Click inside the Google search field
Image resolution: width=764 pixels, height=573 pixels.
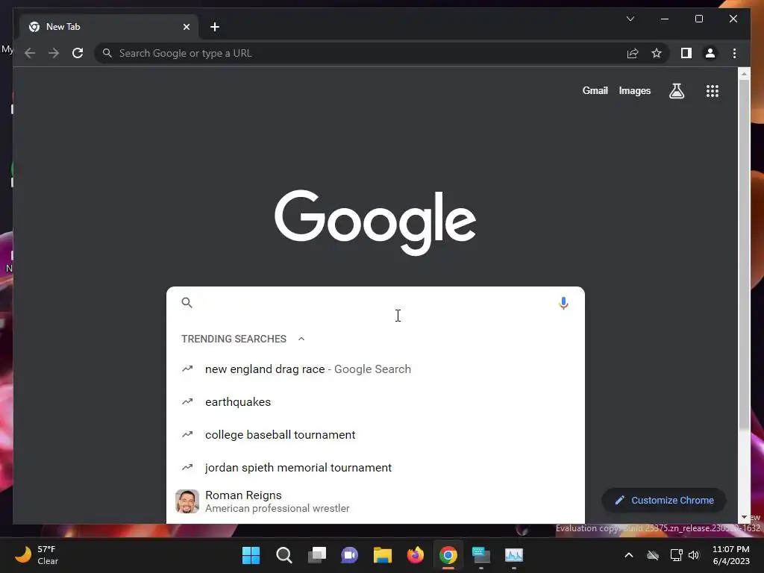pos(375,303)
